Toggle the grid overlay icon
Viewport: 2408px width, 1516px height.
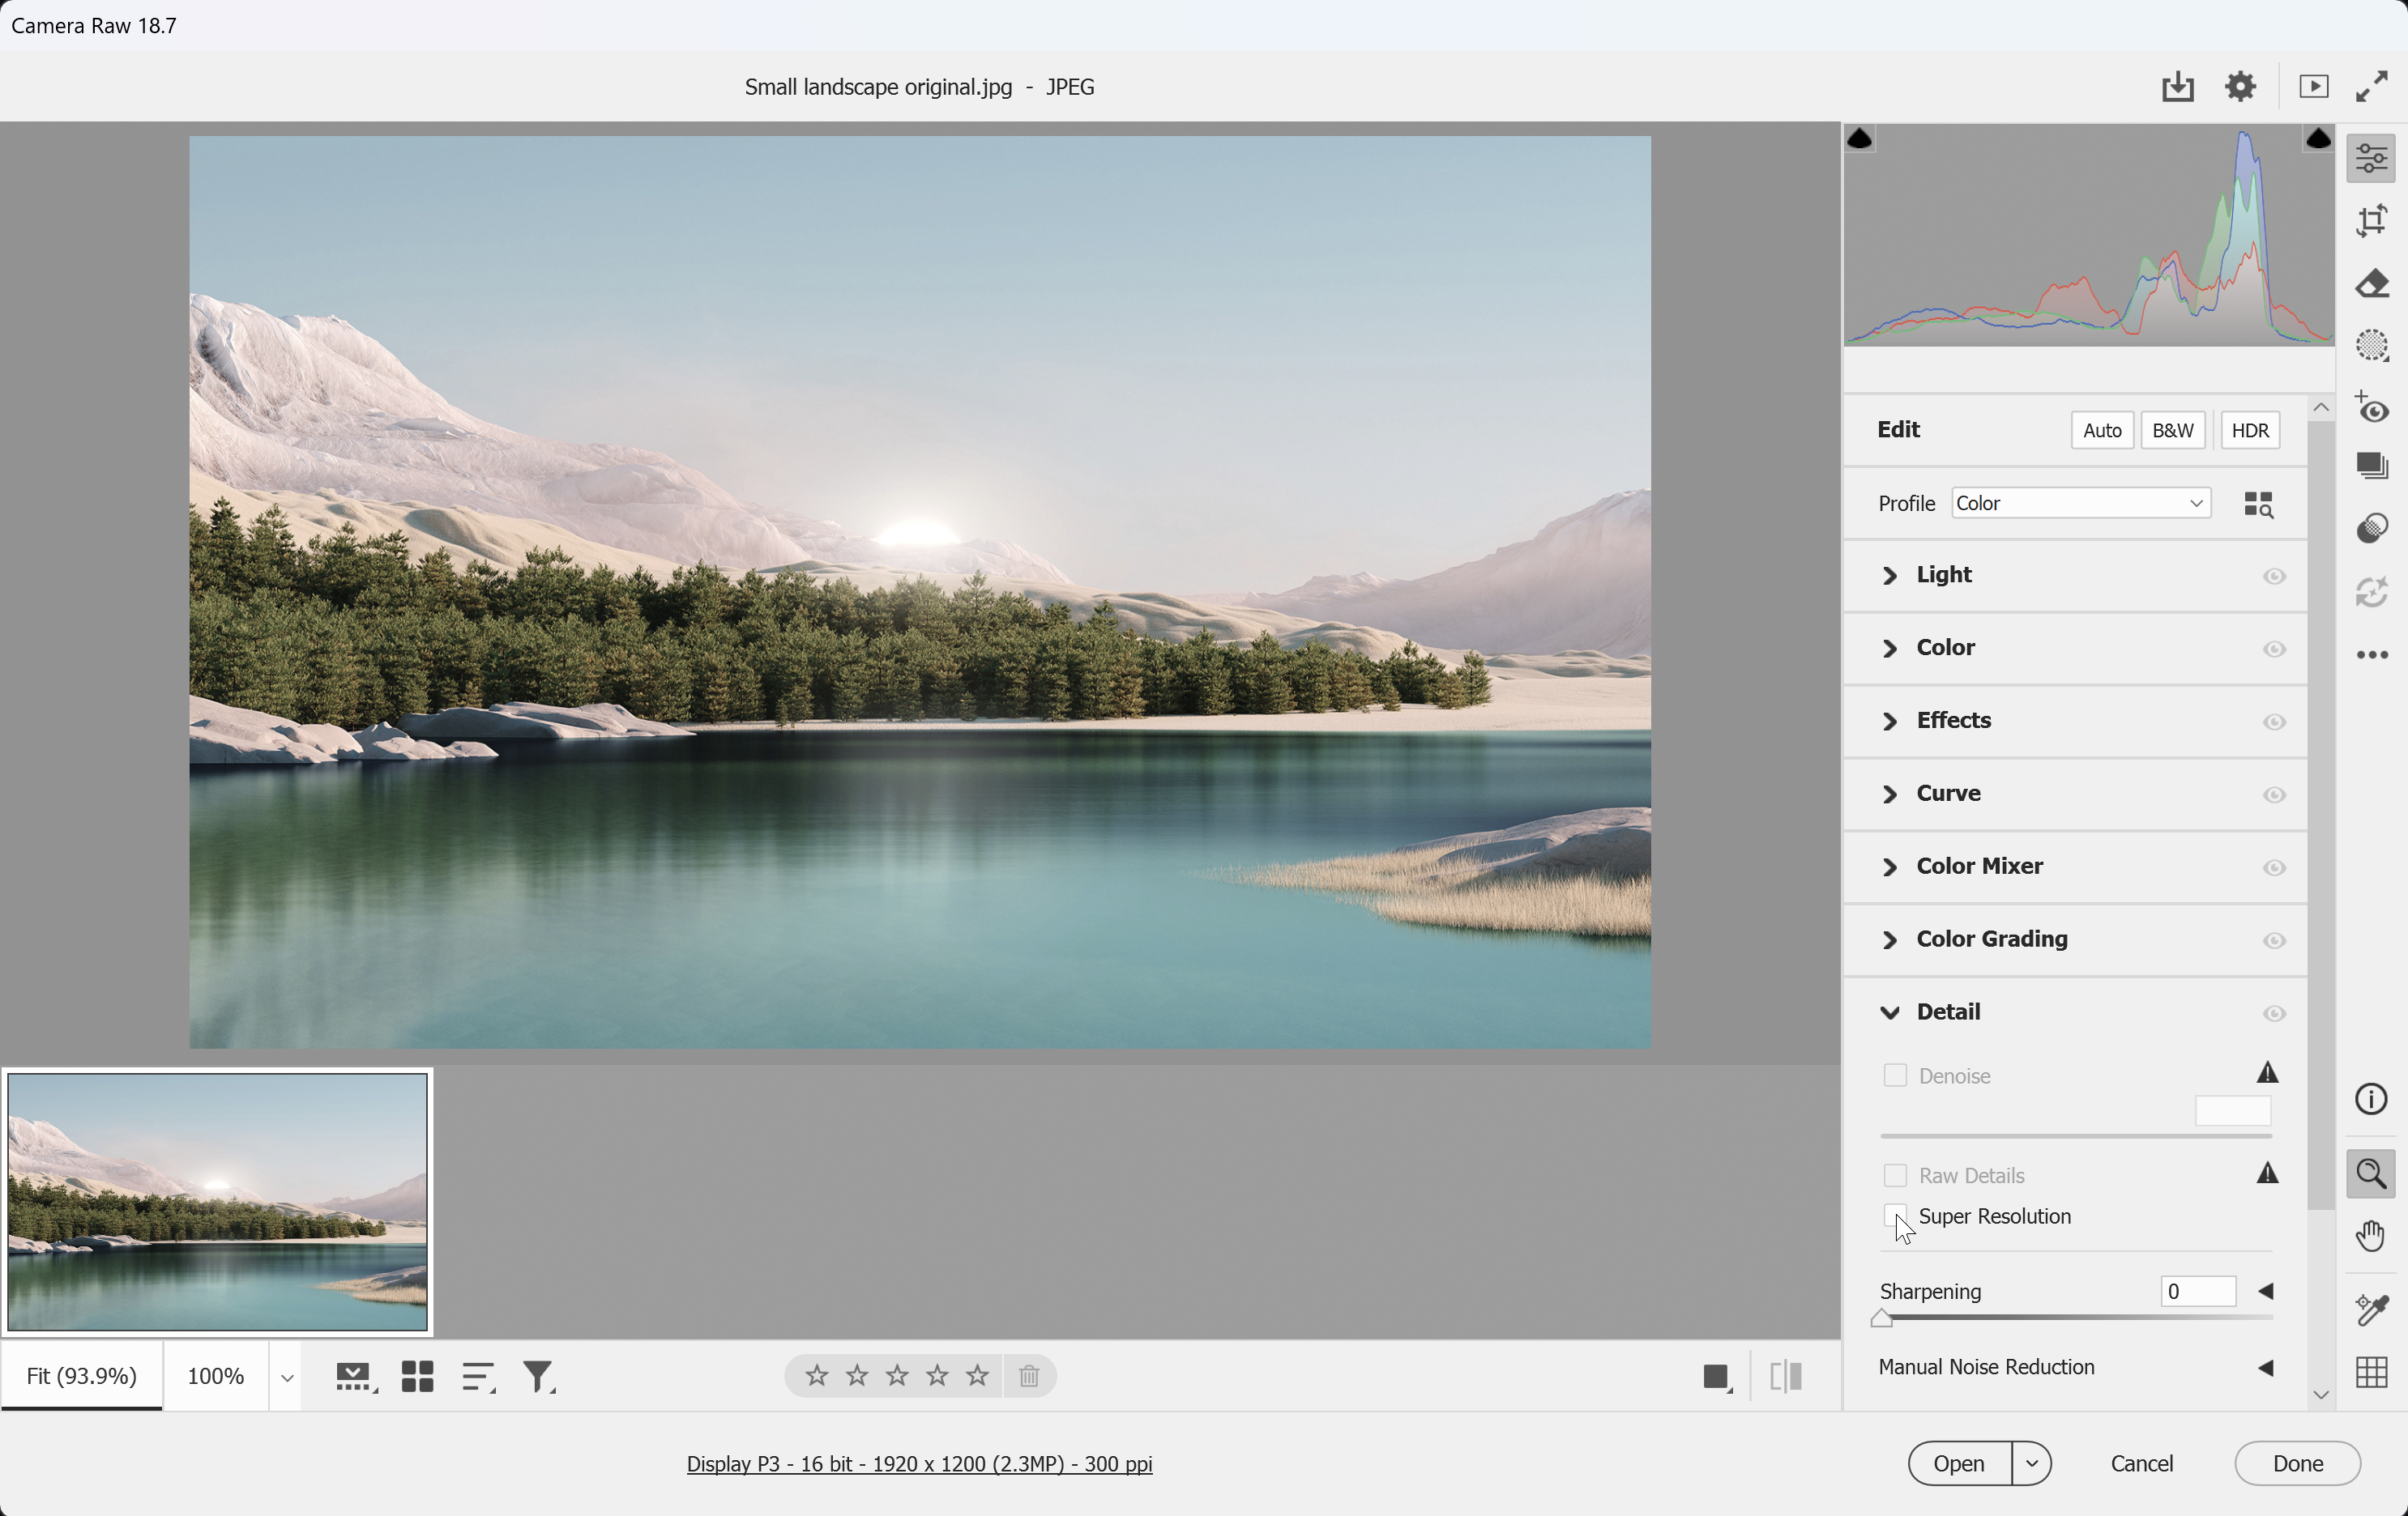click(x=2371, y=1372)
